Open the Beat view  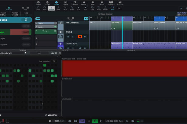[93, 3]
